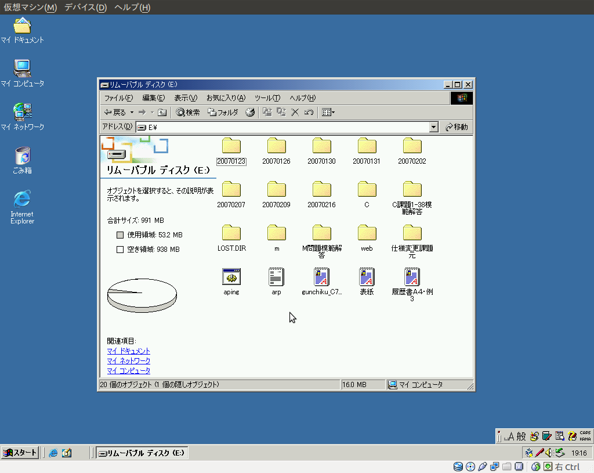Screen dimensions: 594x473
Task: Open the Views dropdown in the toolbar
Action: 328,113
